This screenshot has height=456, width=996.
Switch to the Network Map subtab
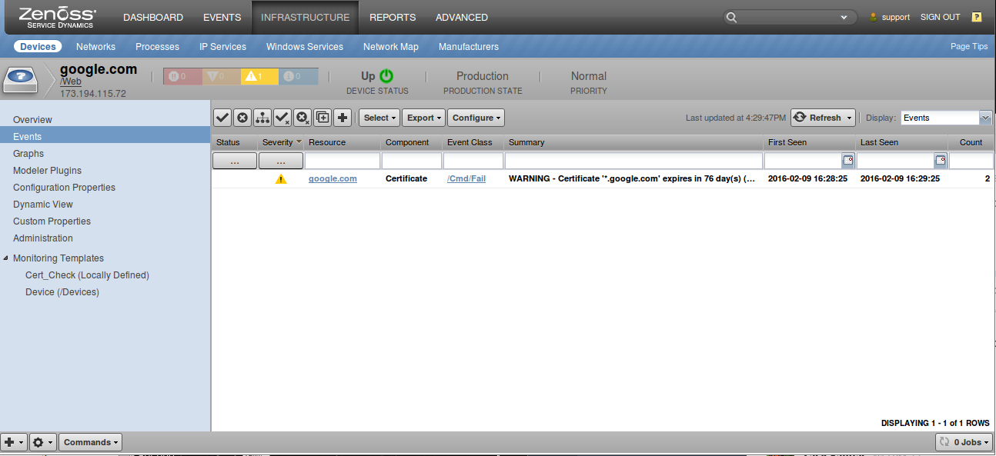tap(391, 47)
